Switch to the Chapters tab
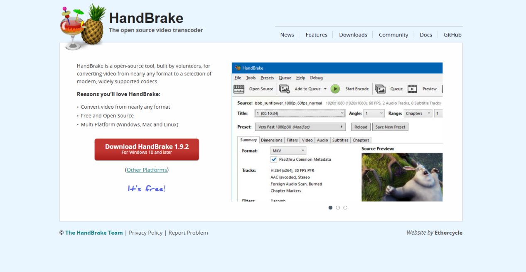Screen dimensions: 526x272 [361, 140]
